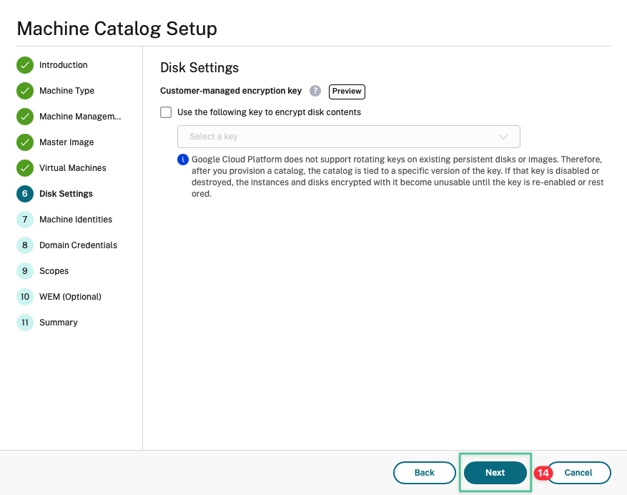Click the chevron arrow in key dropdown
Viewport: 627px width, 495px height.
click(503, 137)
